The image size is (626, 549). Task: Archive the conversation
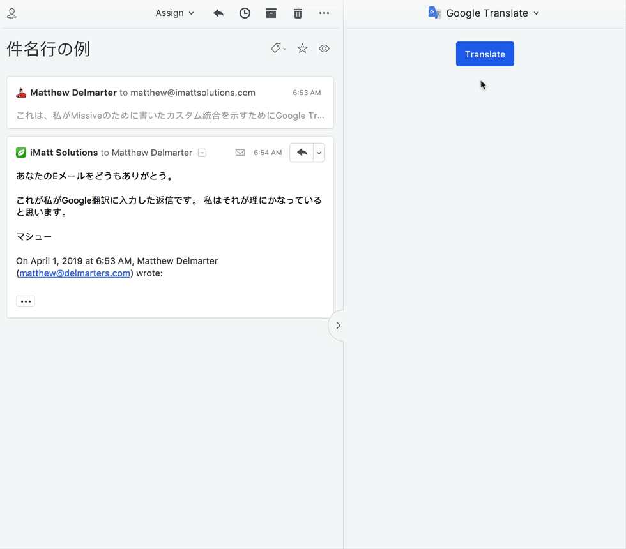271,13
